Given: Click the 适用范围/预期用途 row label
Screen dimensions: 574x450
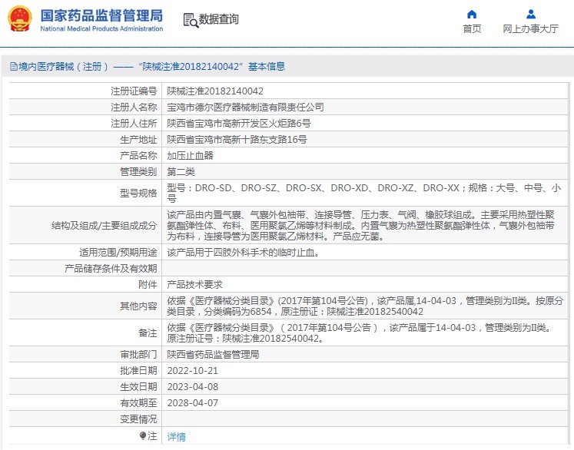Looking at the screenshot, I should click(x=118, y=253).
